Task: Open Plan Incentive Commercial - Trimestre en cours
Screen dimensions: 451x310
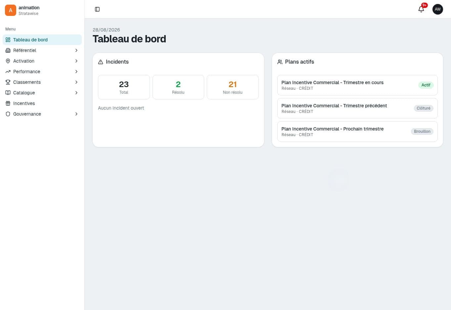Action: (x=357, y=85)
